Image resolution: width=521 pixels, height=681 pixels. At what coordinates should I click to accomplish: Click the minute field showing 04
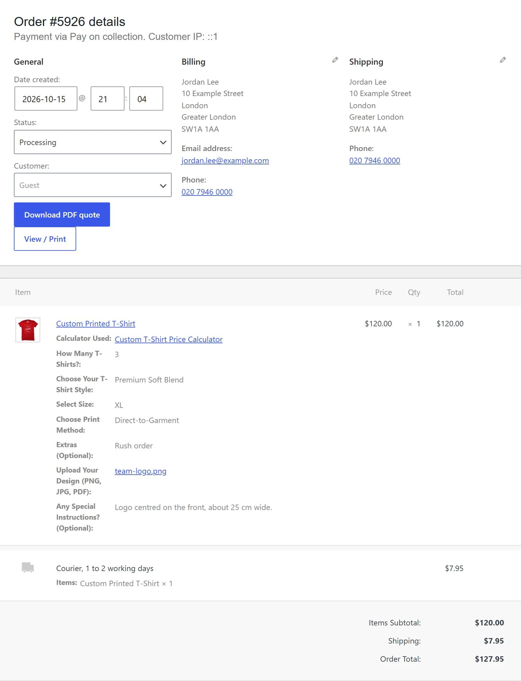tap(146, 99)
